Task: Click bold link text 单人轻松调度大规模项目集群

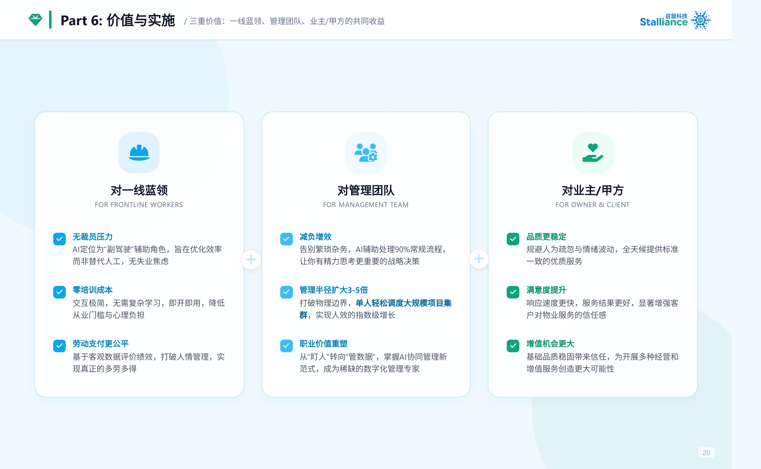Action: pyautogui.click(x=403, y=303)
